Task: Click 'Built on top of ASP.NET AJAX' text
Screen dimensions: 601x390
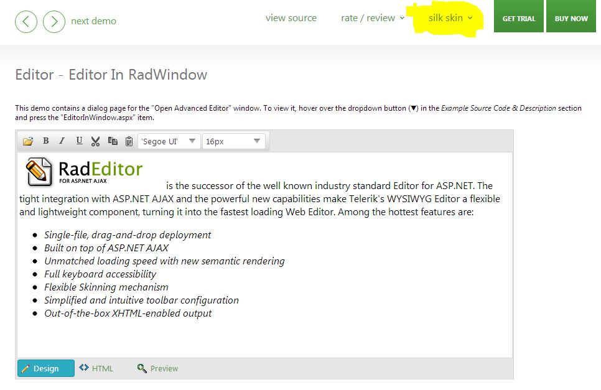Action: (106, 248)
